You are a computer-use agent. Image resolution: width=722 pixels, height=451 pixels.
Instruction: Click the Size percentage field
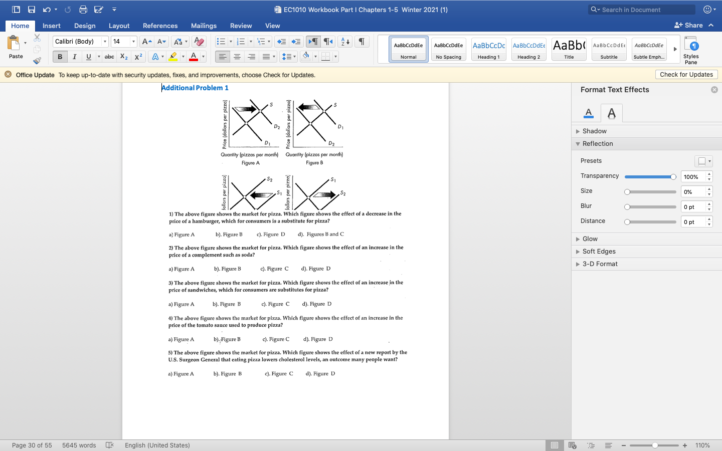pos(694,192)
